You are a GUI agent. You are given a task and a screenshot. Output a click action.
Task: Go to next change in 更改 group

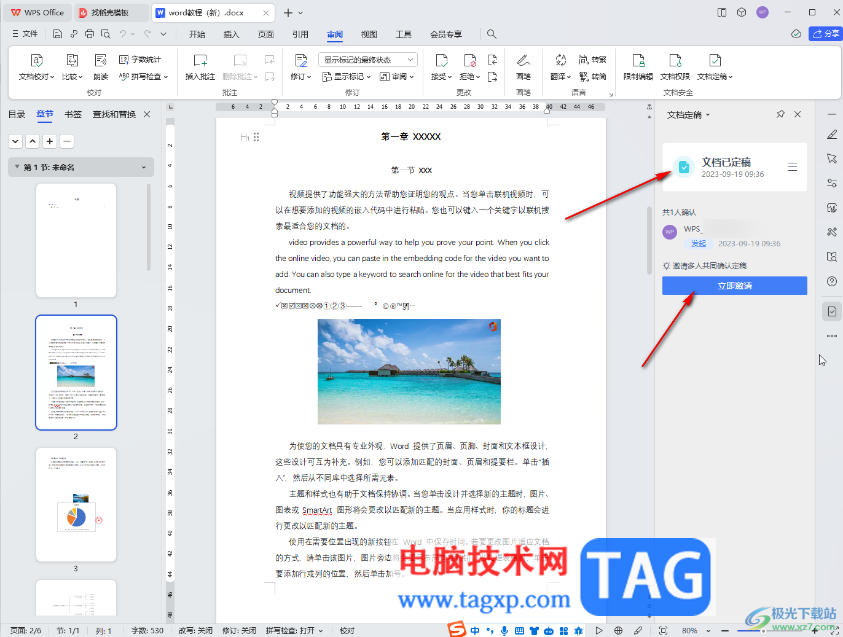(x=492, y=77)
